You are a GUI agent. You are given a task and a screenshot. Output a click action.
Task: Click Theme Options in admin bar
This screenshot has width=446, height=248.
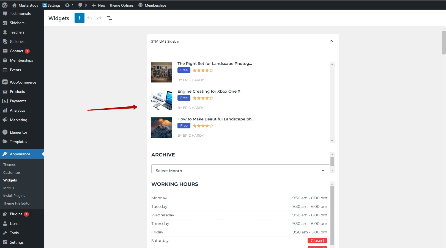pos(121,5)
